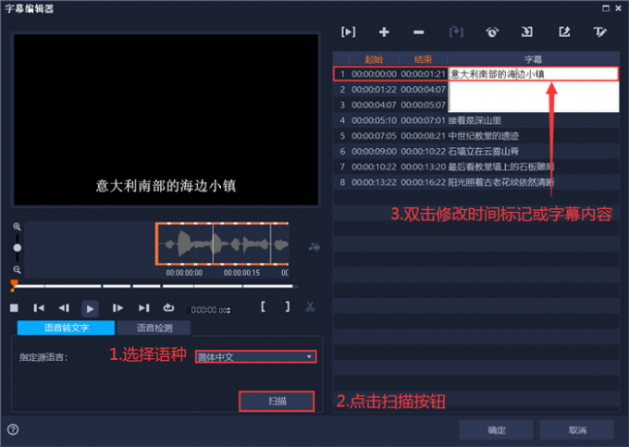
Task: Click the zoom in waveform icon
Action: coord(17,227)
